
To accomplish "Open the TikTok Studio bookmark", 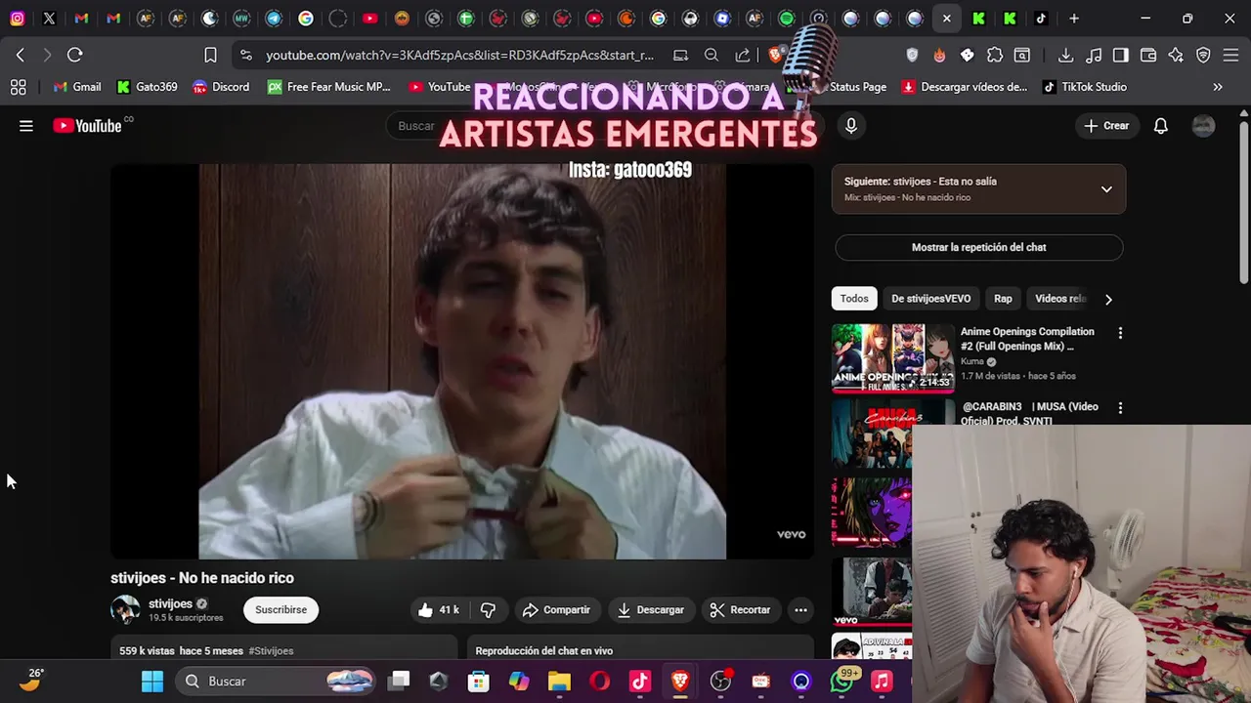I will pos(1085,87).
